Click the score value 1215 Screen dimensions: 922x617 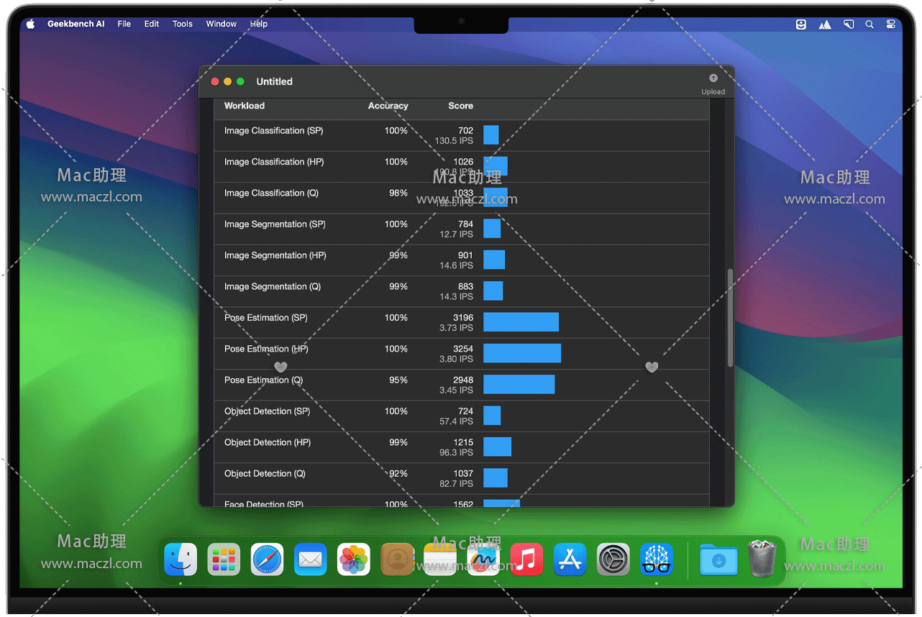(463, 442)
